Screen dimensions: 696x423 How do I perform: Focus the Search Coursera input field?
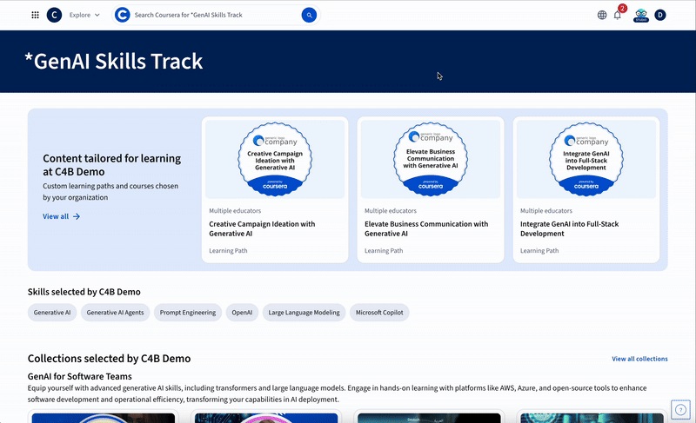[x=216, y=15]
